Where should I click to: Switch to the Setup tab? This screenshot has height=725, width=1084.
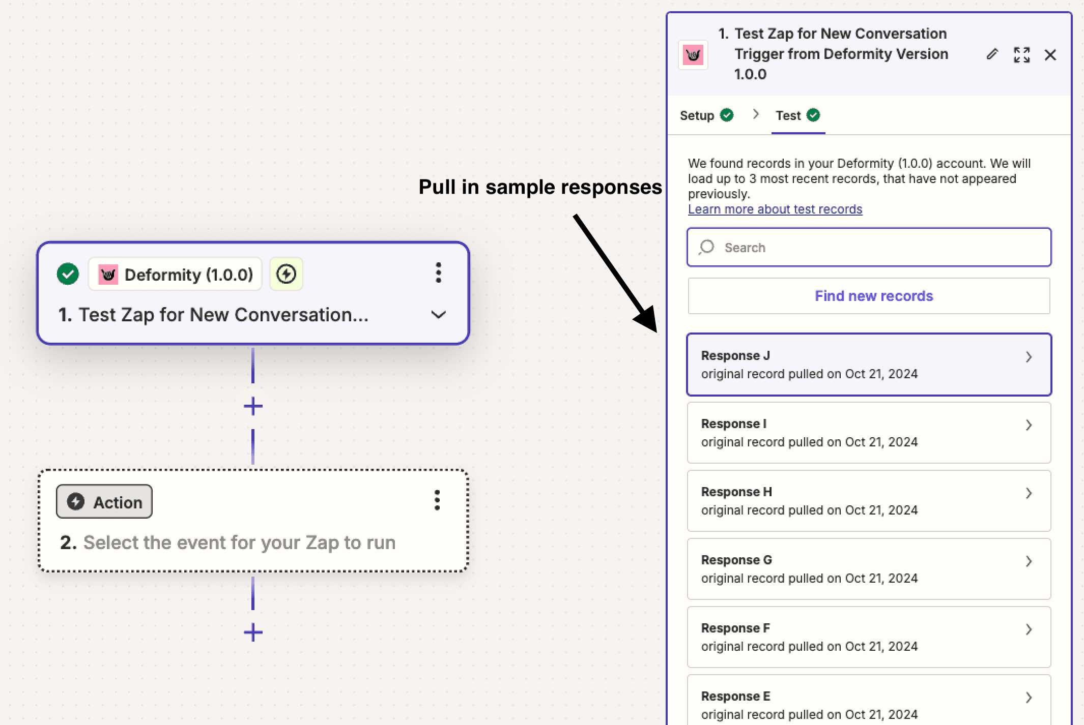coord(705,115)
